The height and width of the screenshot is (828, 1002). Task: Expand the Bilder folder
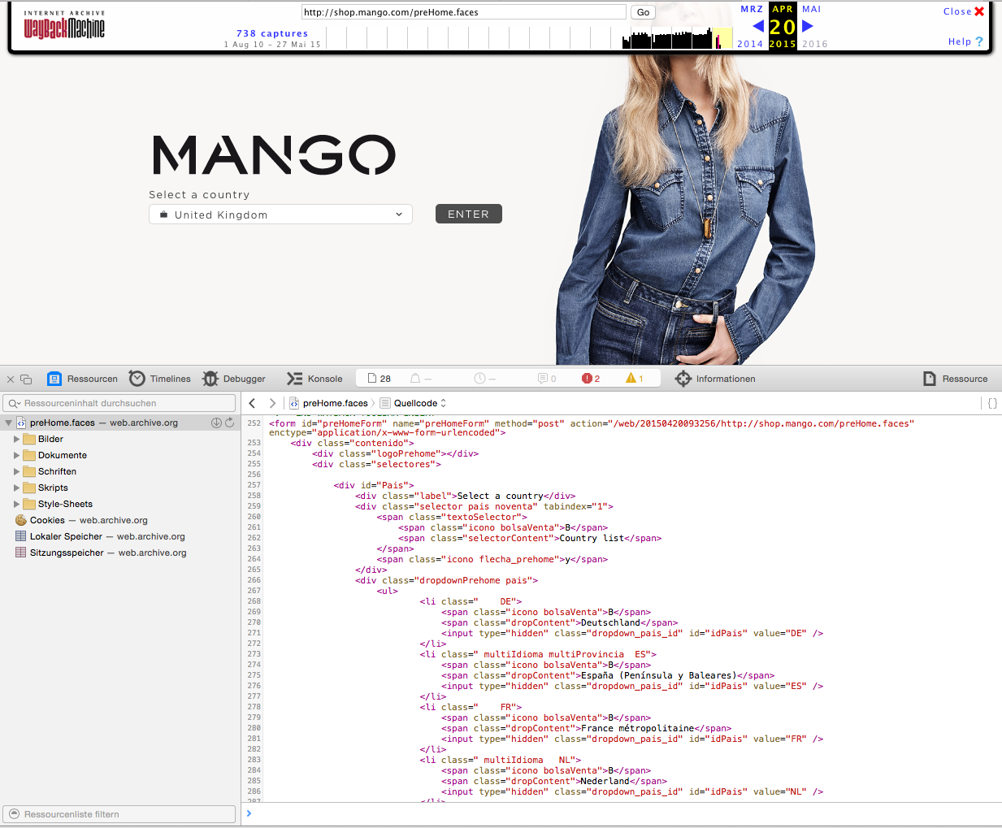(x=16, y=439)
